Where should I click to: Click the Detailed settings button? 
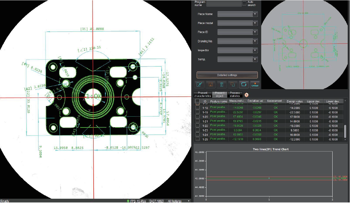(x=227, y=75)
